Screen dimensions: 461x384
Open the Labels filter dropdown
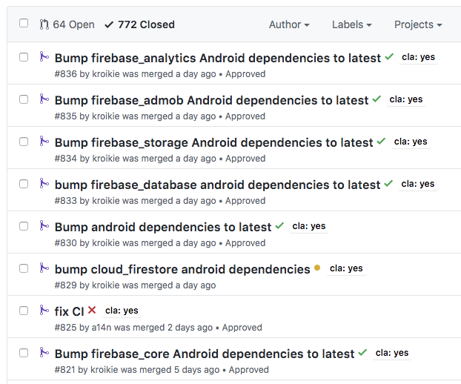click(x=352, y=24)
